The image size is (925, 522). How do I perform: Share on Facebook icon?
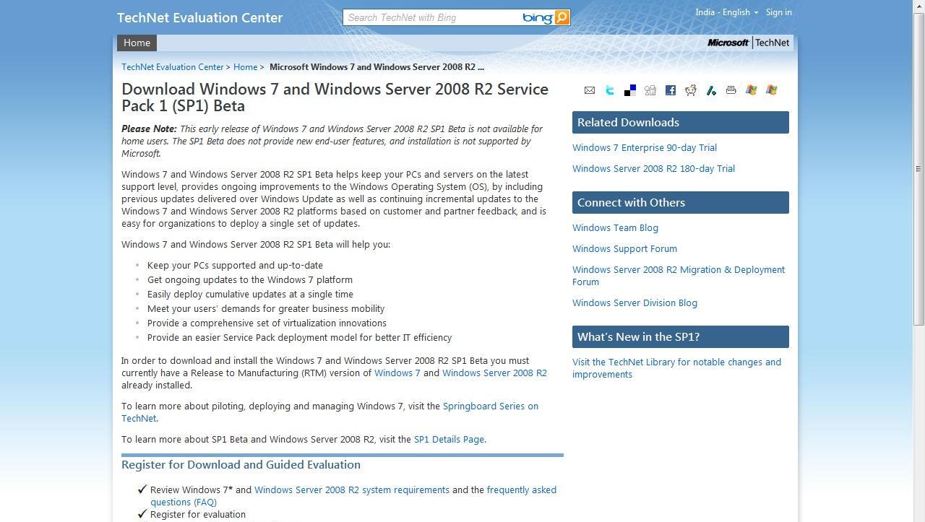tap(671, 90)
